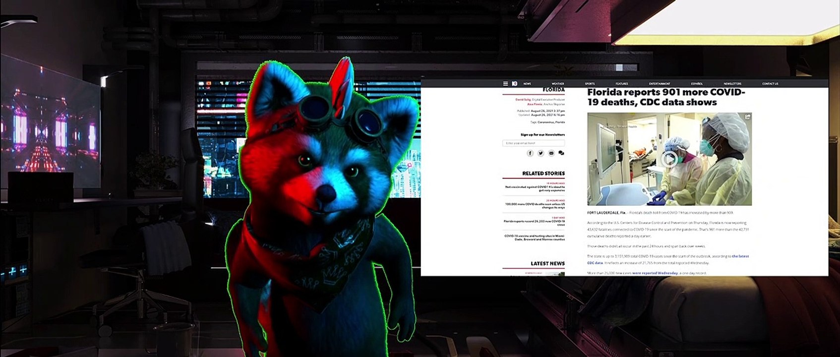The width and height of the screenshot is (840, 357).
Task: Open the Español menu in the header
Action: 697,84
